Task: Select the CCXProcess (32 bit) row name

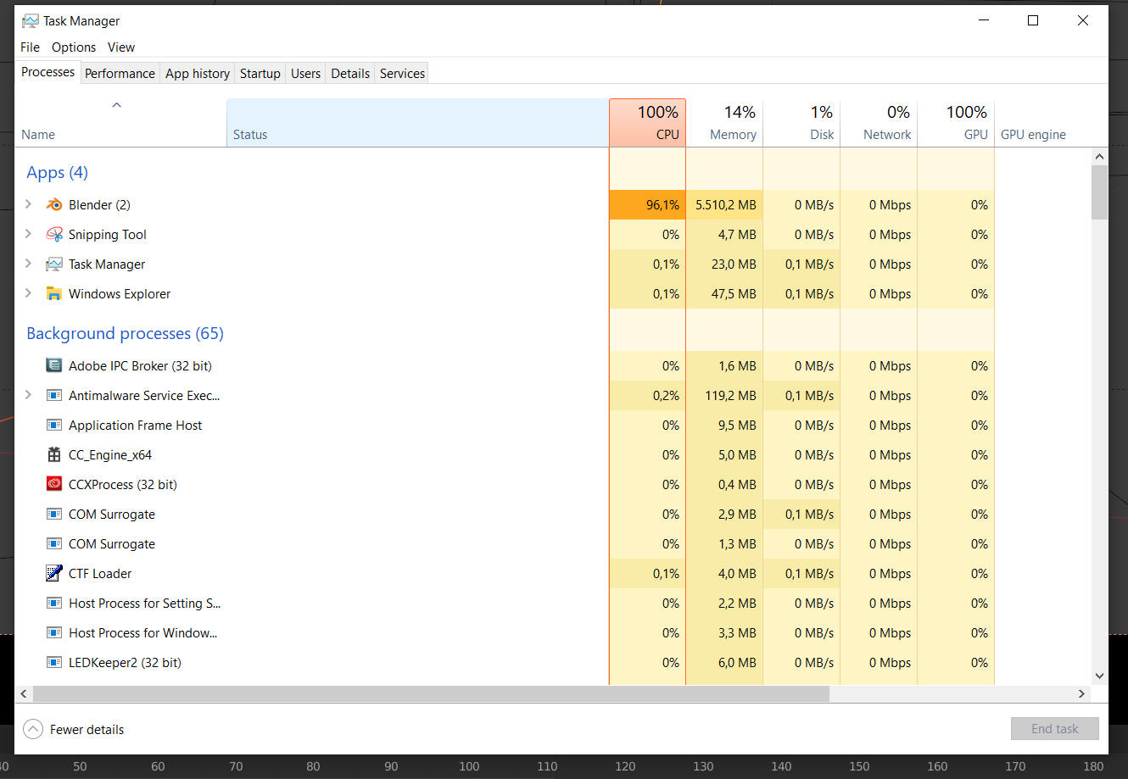Action: tap(123, 485)
